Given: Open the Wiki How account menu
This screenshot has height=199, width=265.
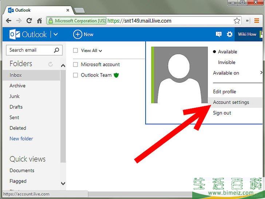Looking at the screenshot, I should [248, 34].
